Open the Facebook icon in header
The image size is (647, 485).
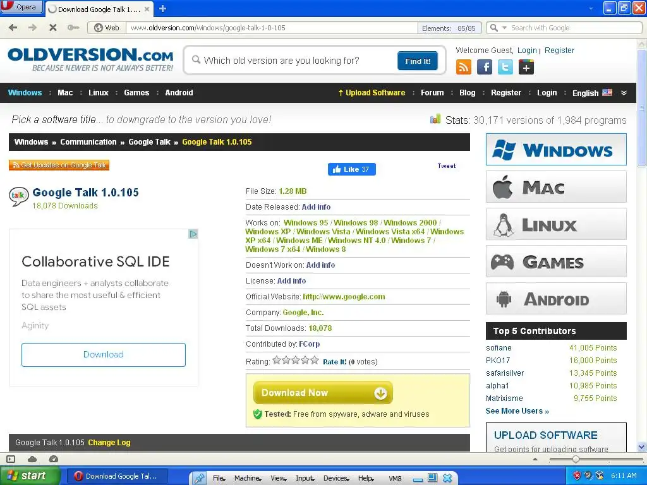pos(485,67)
